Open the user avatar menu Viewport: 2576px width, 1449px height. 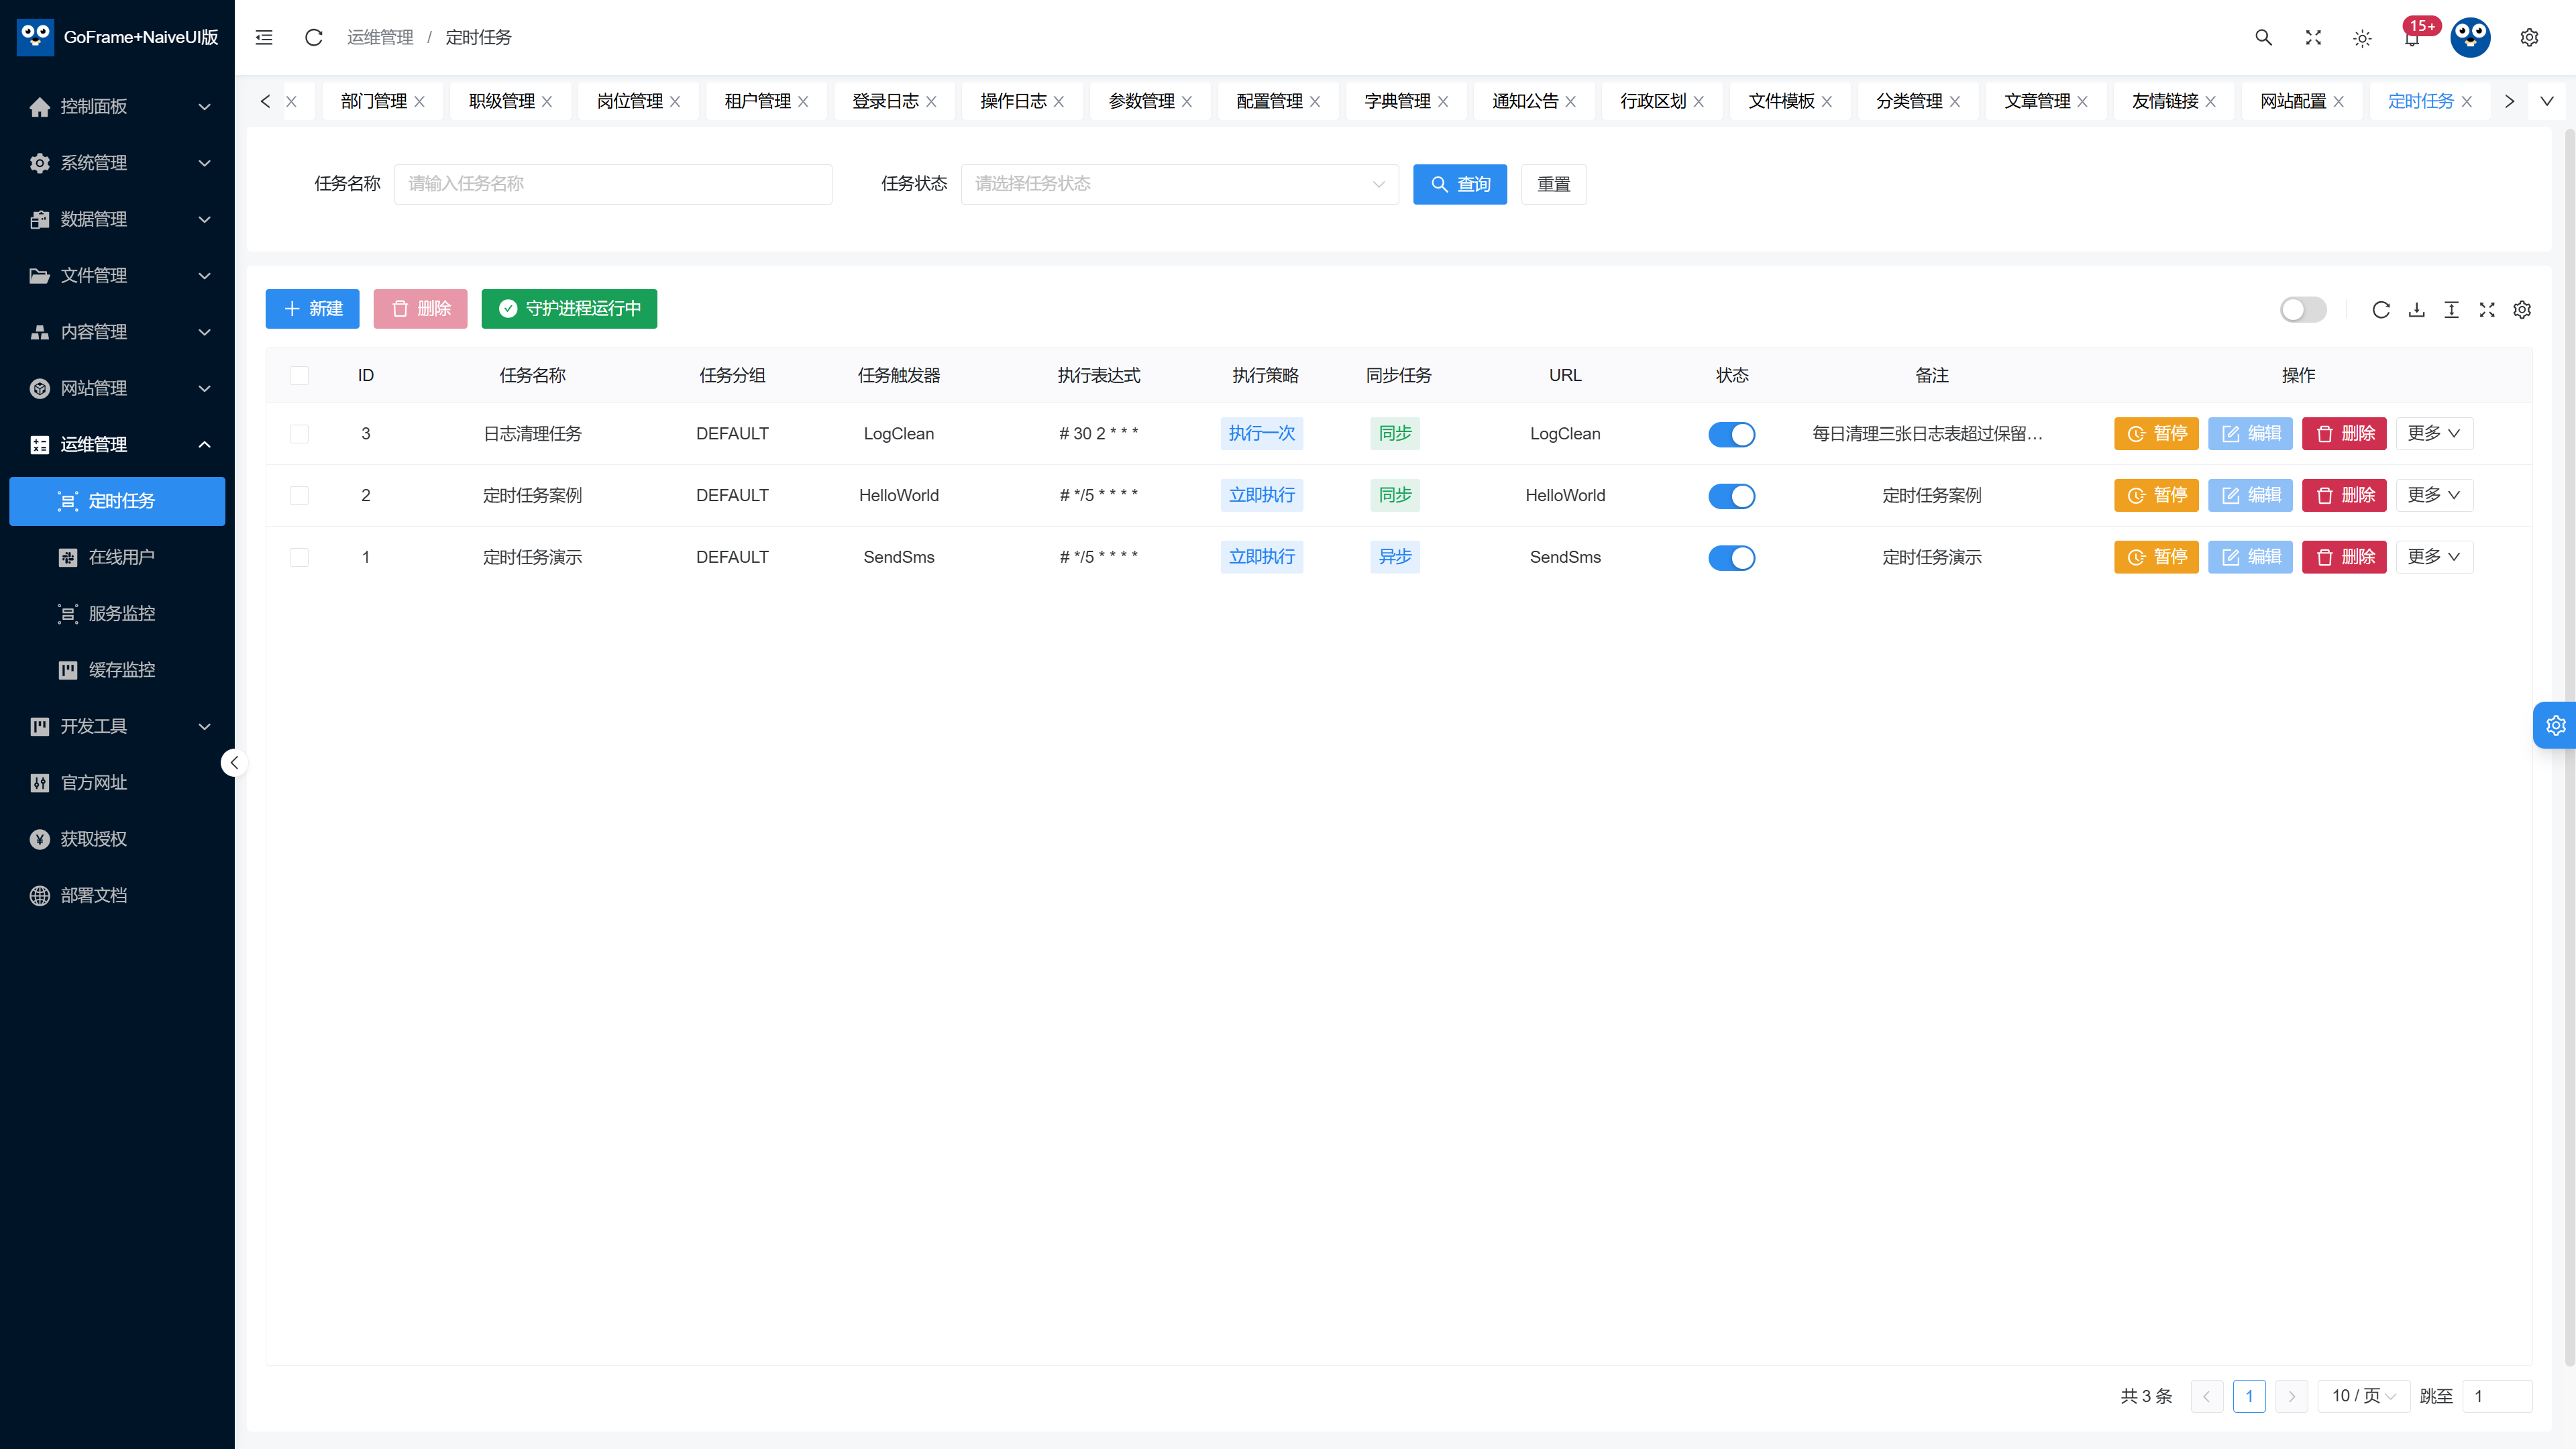click(2470, 37)
